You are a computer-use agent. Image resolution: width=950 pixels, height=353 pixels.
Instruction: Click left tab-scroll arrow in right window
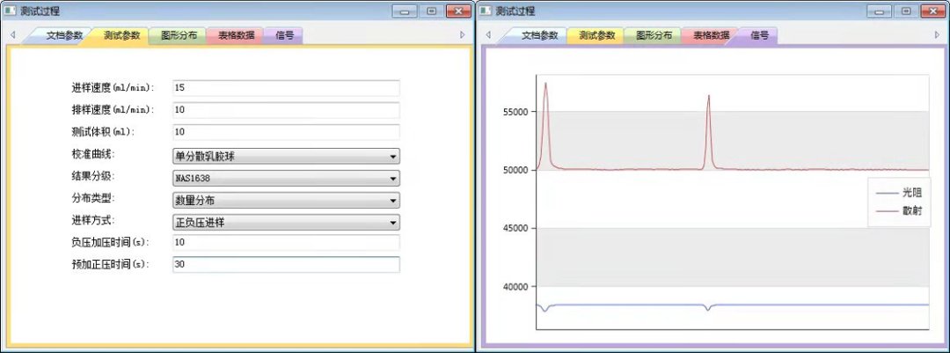click(489, 35)
